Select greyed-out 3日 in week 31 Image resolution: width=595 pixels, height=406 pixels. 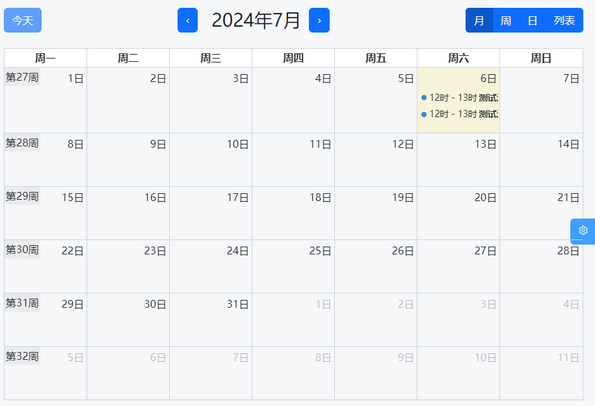pos(488,304)
